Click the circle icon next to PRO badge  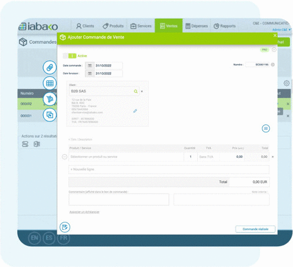(274, 49)
